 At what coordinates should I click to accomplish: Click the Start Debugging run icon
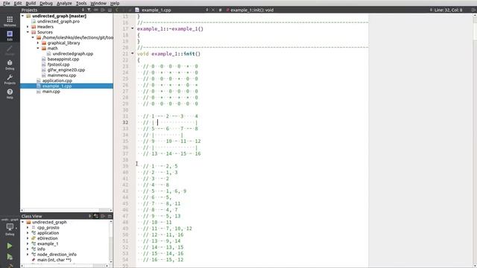pyautogui.click(x=10, y=257)
